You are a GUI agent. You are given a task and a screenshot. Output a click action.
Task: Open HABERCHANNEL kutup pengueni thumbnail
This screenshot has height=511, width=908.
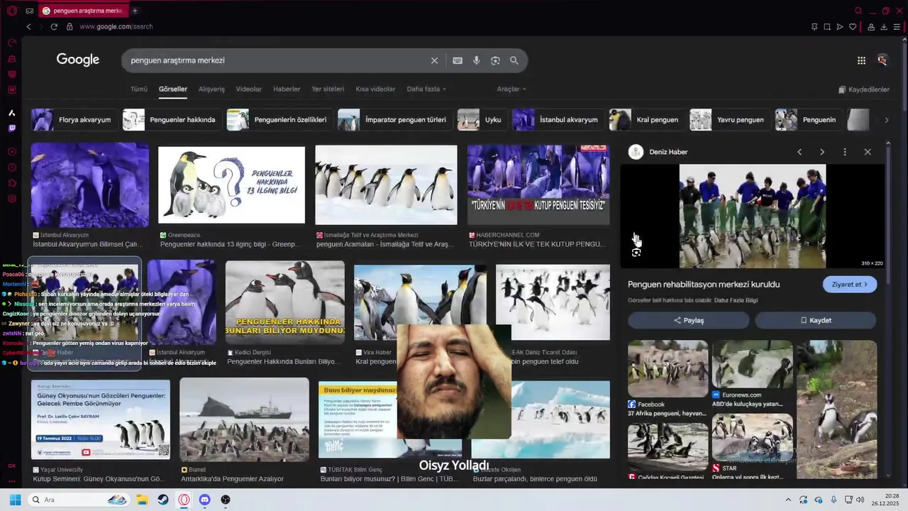[x=538, y=185]
